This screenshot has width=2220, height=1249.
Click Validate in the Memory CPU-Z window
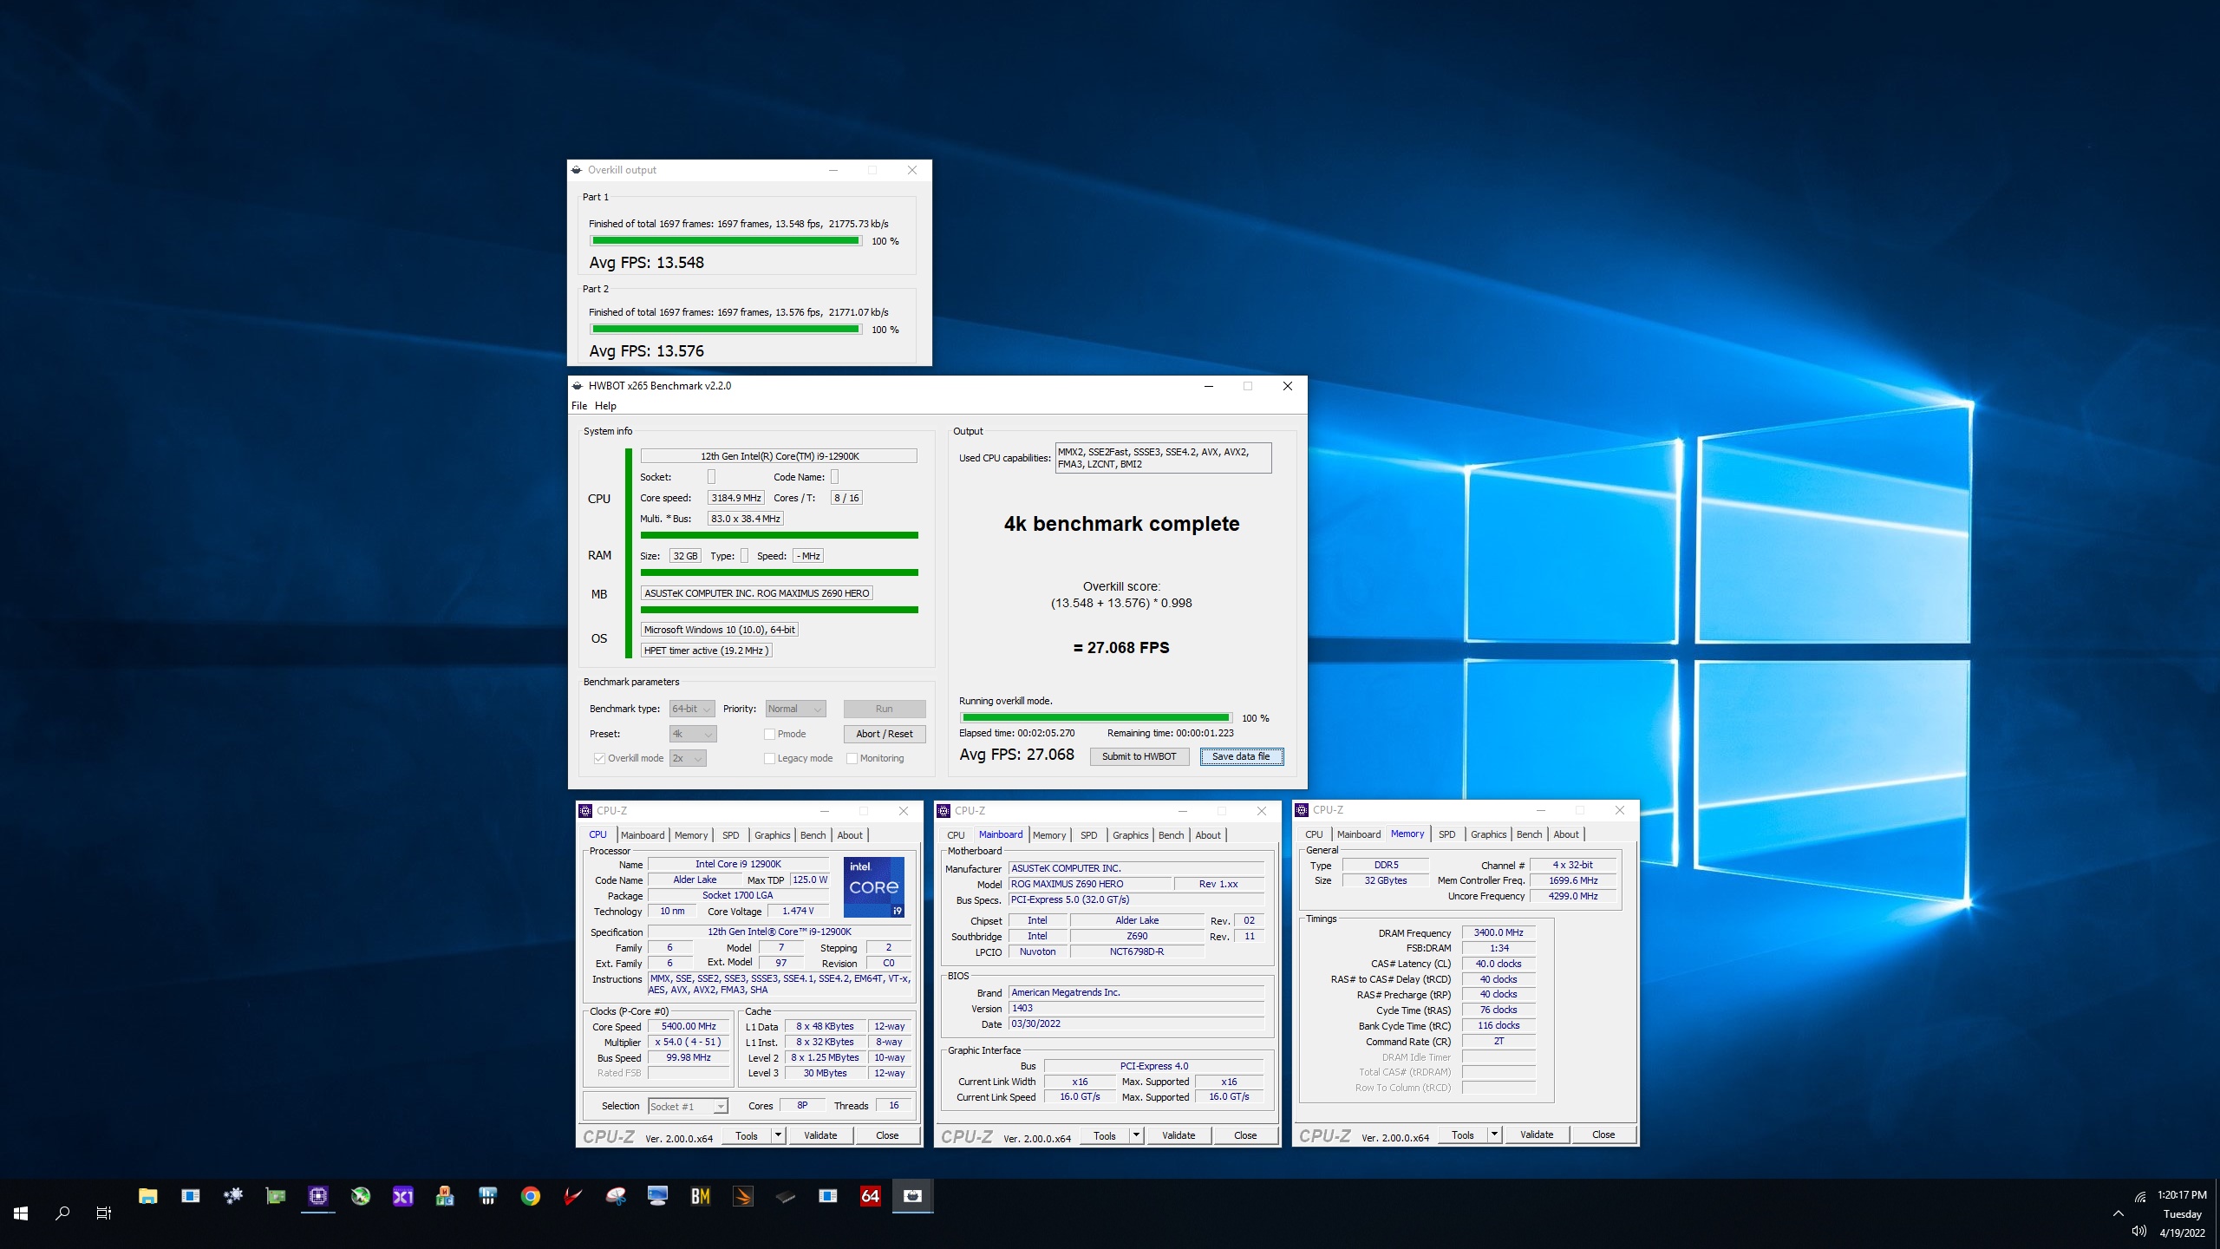1537,1135
